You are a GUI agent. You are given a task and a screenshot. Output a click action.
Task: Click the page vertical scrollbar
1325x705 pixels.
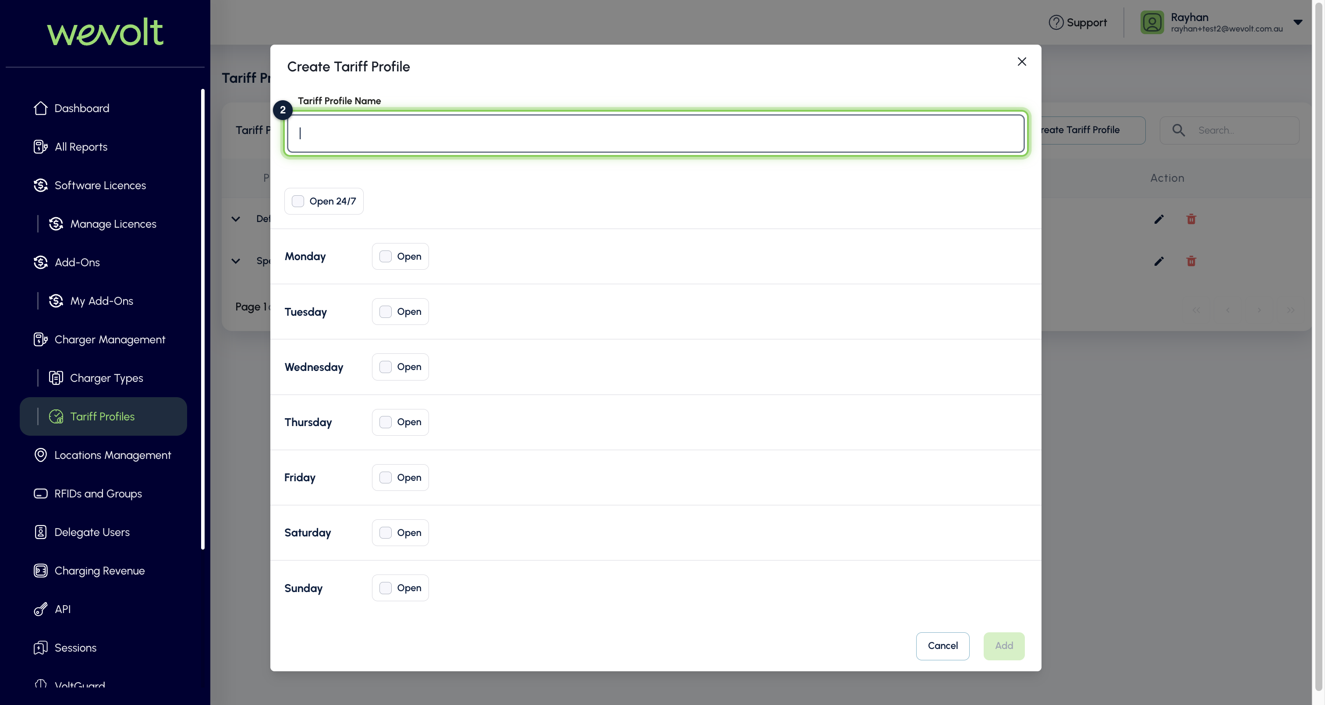point(1318,345)
